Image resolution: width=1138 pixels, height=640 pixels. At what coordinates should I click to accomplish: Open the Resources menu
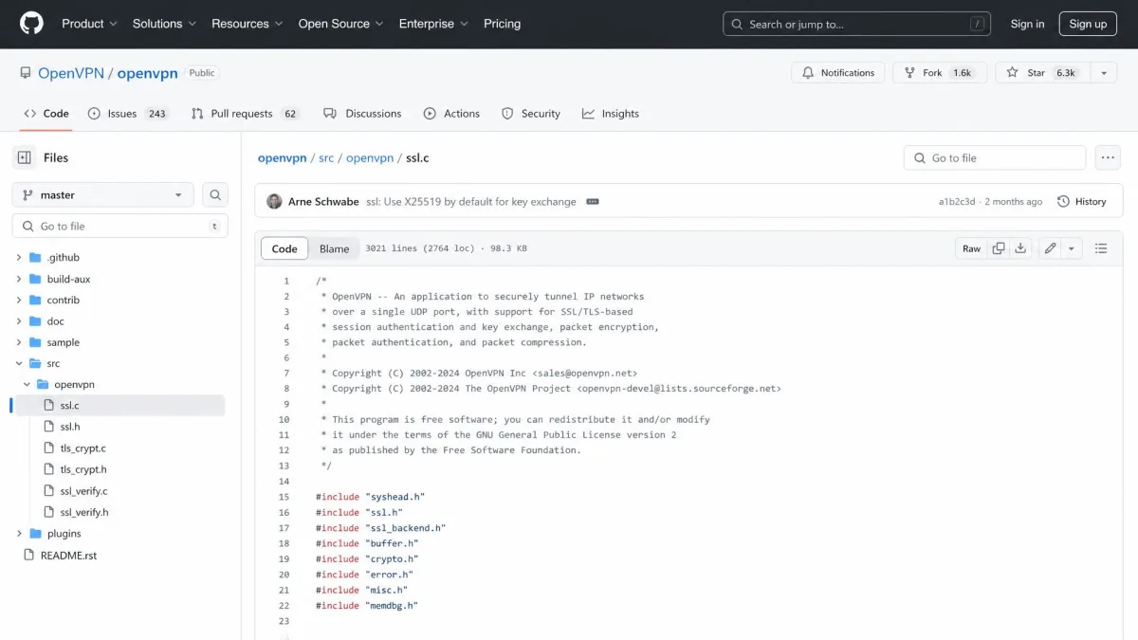click(x=248, y=24)
